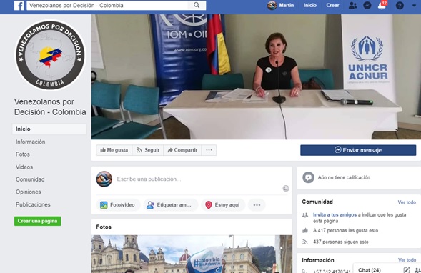Open Videos section in the left sidebar

click(24, 167)
